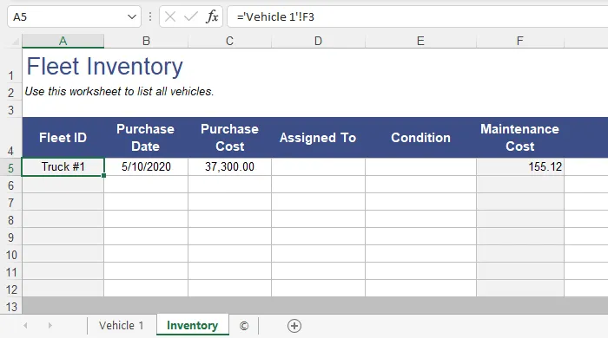
Task: Click the Assigned To header cell
Action: pos(318,138)
